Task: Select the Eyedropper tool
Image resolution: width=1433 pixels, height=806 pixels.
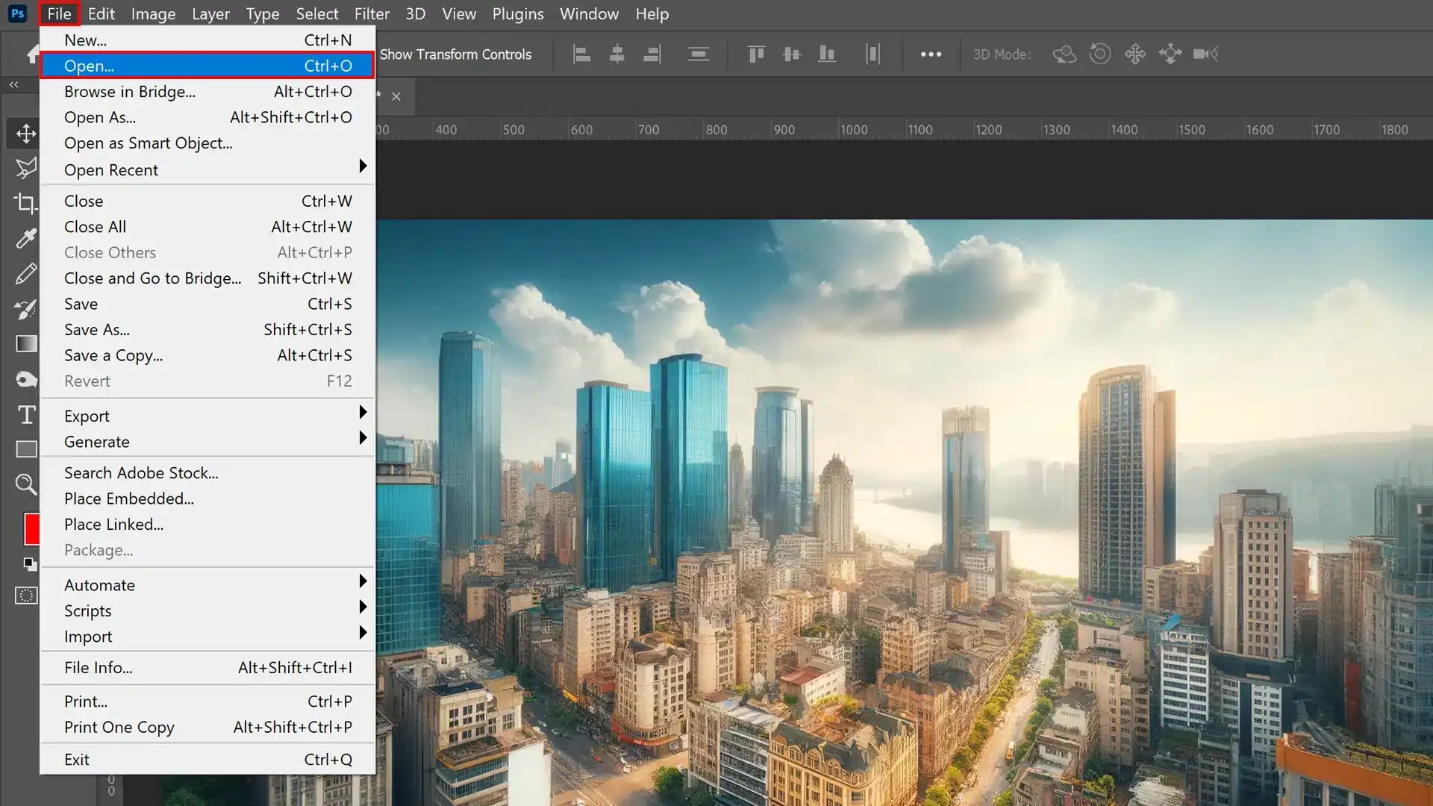Action: pos(26,238)
